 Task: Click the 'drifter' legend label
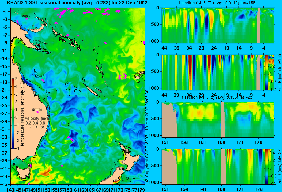pyautogui.click(x=37, y=110)
